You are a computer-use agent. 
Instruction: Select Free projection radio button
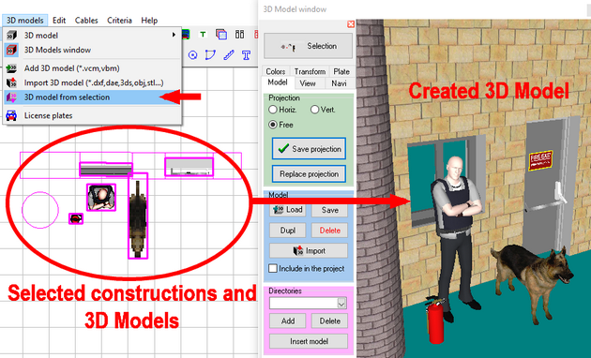pos(273,125)
